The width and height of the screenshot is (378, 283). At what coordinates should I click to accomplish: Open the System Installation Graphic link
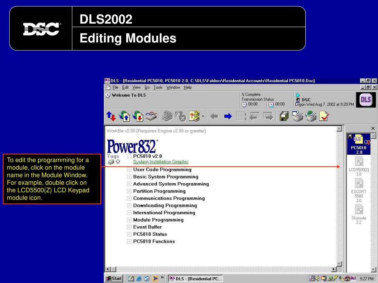point(161,162)
